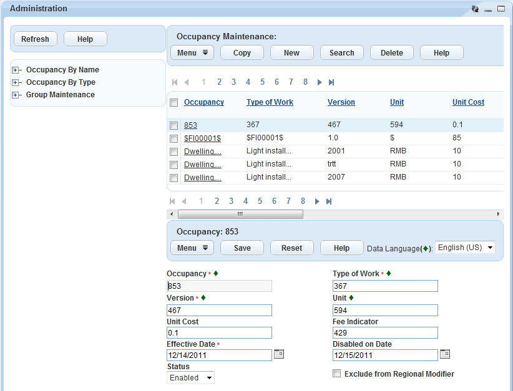Open the Occupancy Maintenance Menu
Image resolution: width=513 pixels, height=391 pixels.
pos(192,53)
